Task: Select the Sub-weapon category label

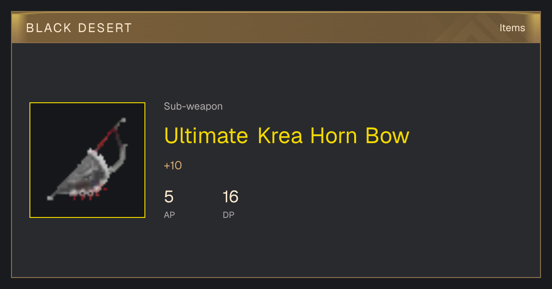Action: pyautogui.click(x=193, y=106)
